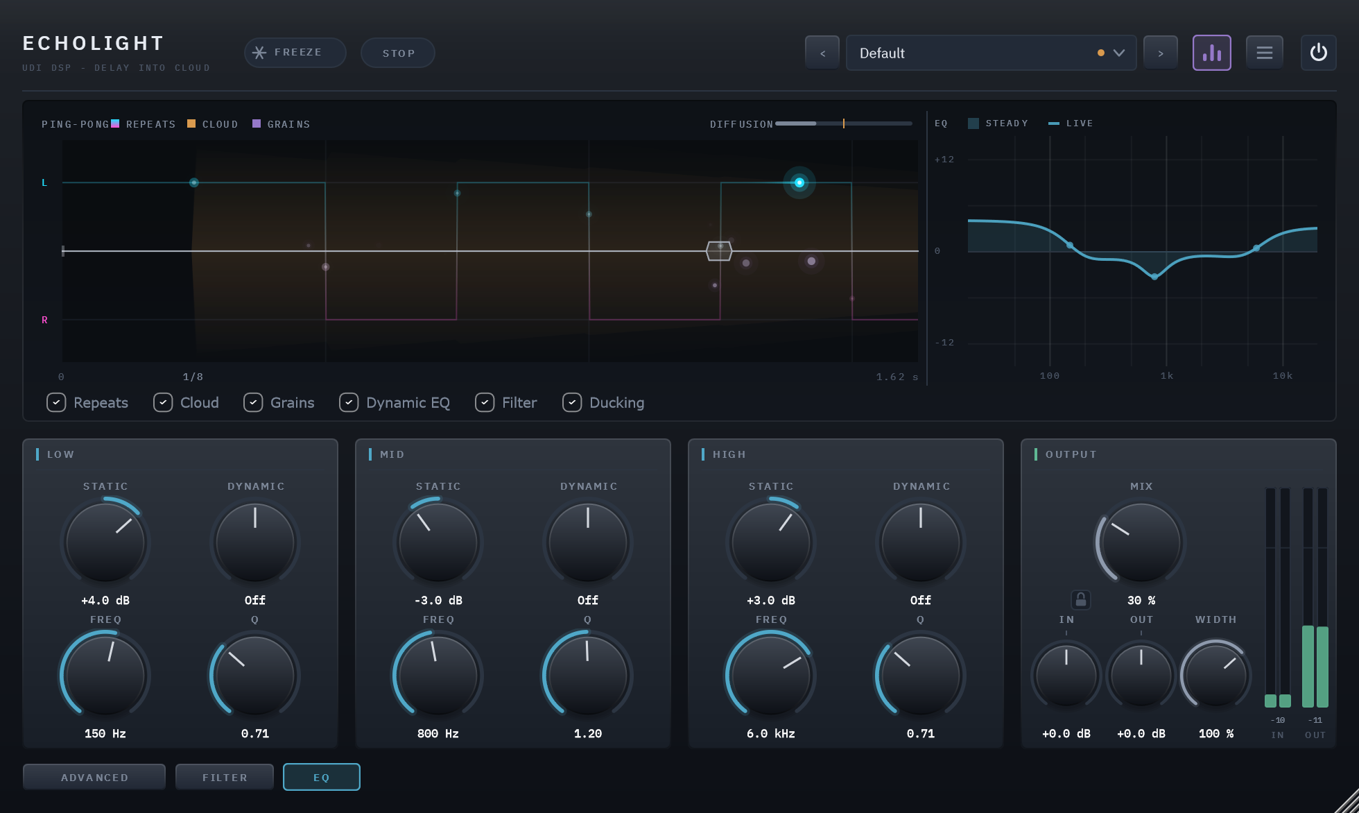Click the Mid band Q knob
Viewport: 1359px width, 813px height.
(588, 675)
